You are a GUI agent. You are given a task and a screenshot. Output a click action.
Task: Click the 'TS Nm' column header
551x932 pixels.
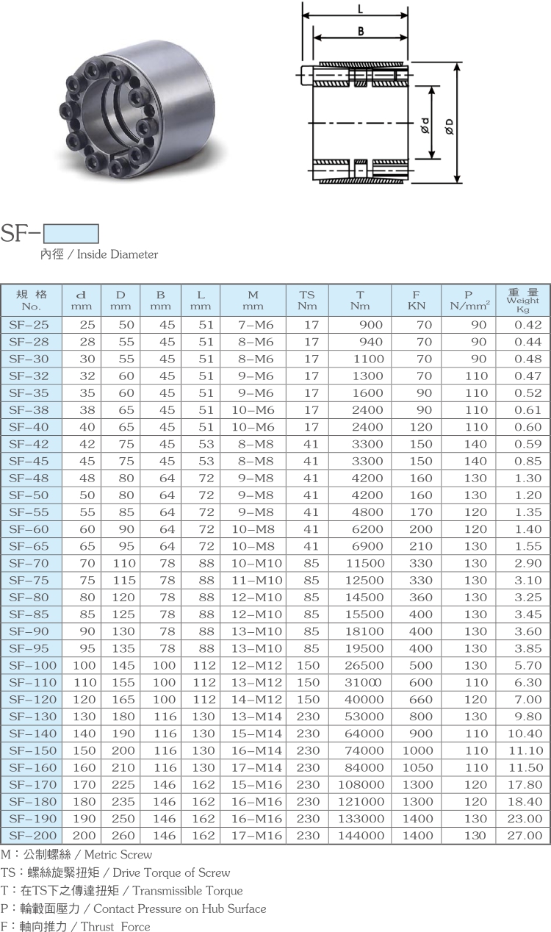307,300
